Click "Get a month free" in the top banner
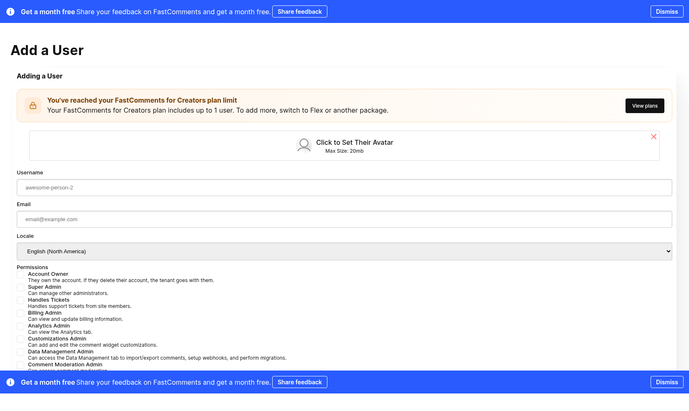The image size is (689, 411). 48,12
